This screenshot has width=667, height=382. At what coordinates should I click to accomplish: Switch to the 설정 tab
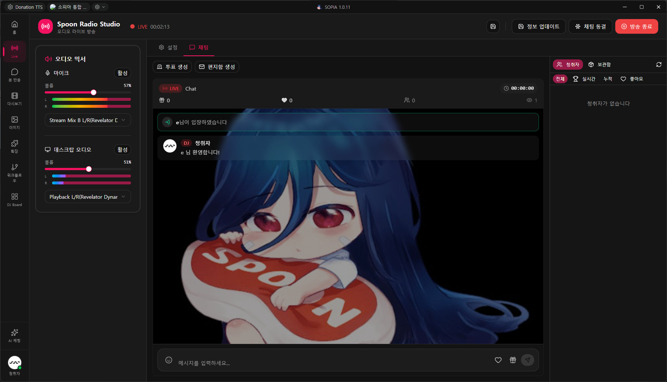[x=168, y=47]
